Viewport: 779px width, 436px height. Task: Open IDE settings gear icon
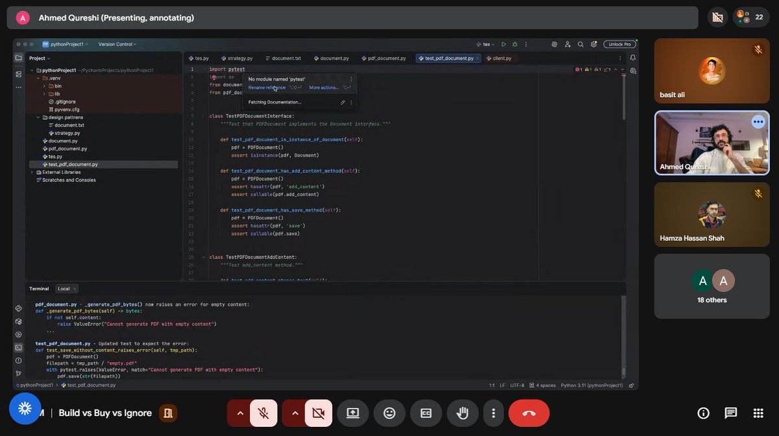[594, 44]
